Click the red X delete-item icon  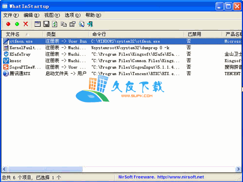[26, 24]
